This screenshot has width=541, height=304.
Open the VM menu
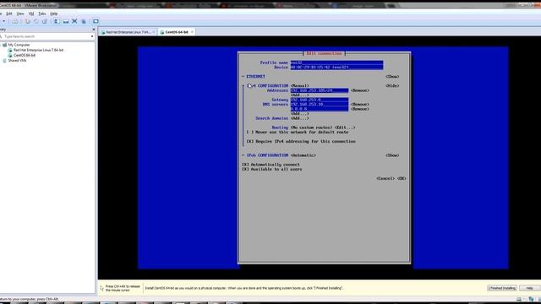click(31, 14)
